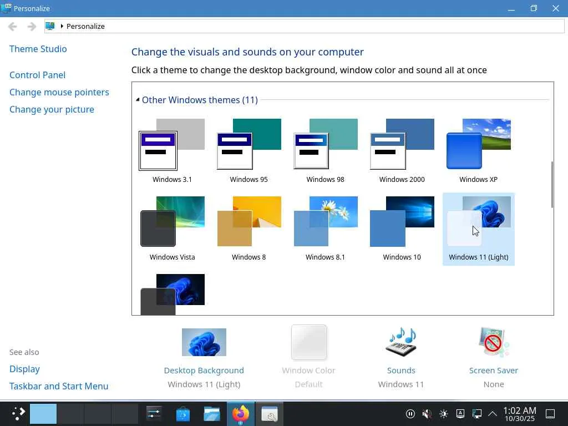Click the theme list vertical scrollbar
Viewport: 568px width, 426px height.
(552, 185)
